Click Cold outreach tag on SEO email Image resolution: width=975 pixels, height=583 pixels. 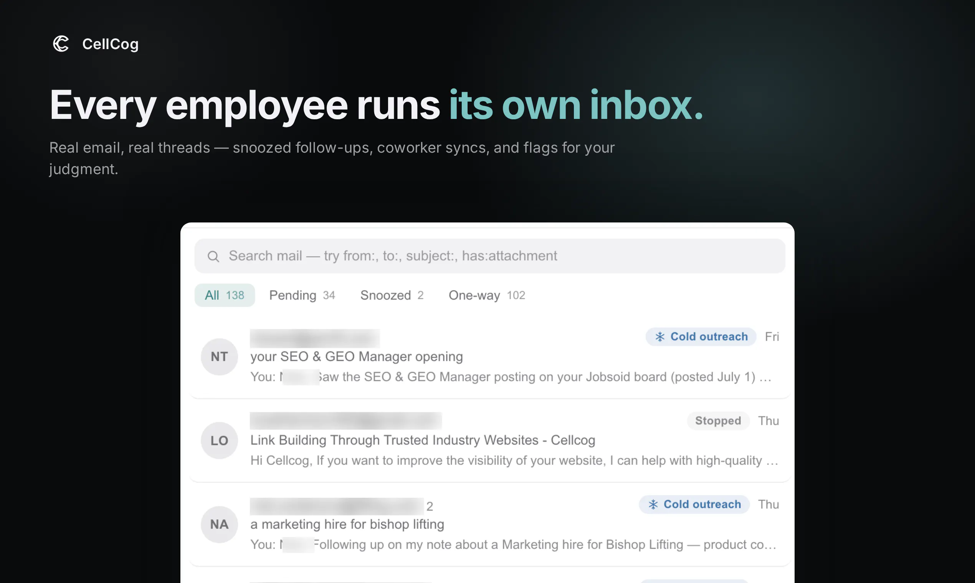pyautogui.click(x=701, y=337)
